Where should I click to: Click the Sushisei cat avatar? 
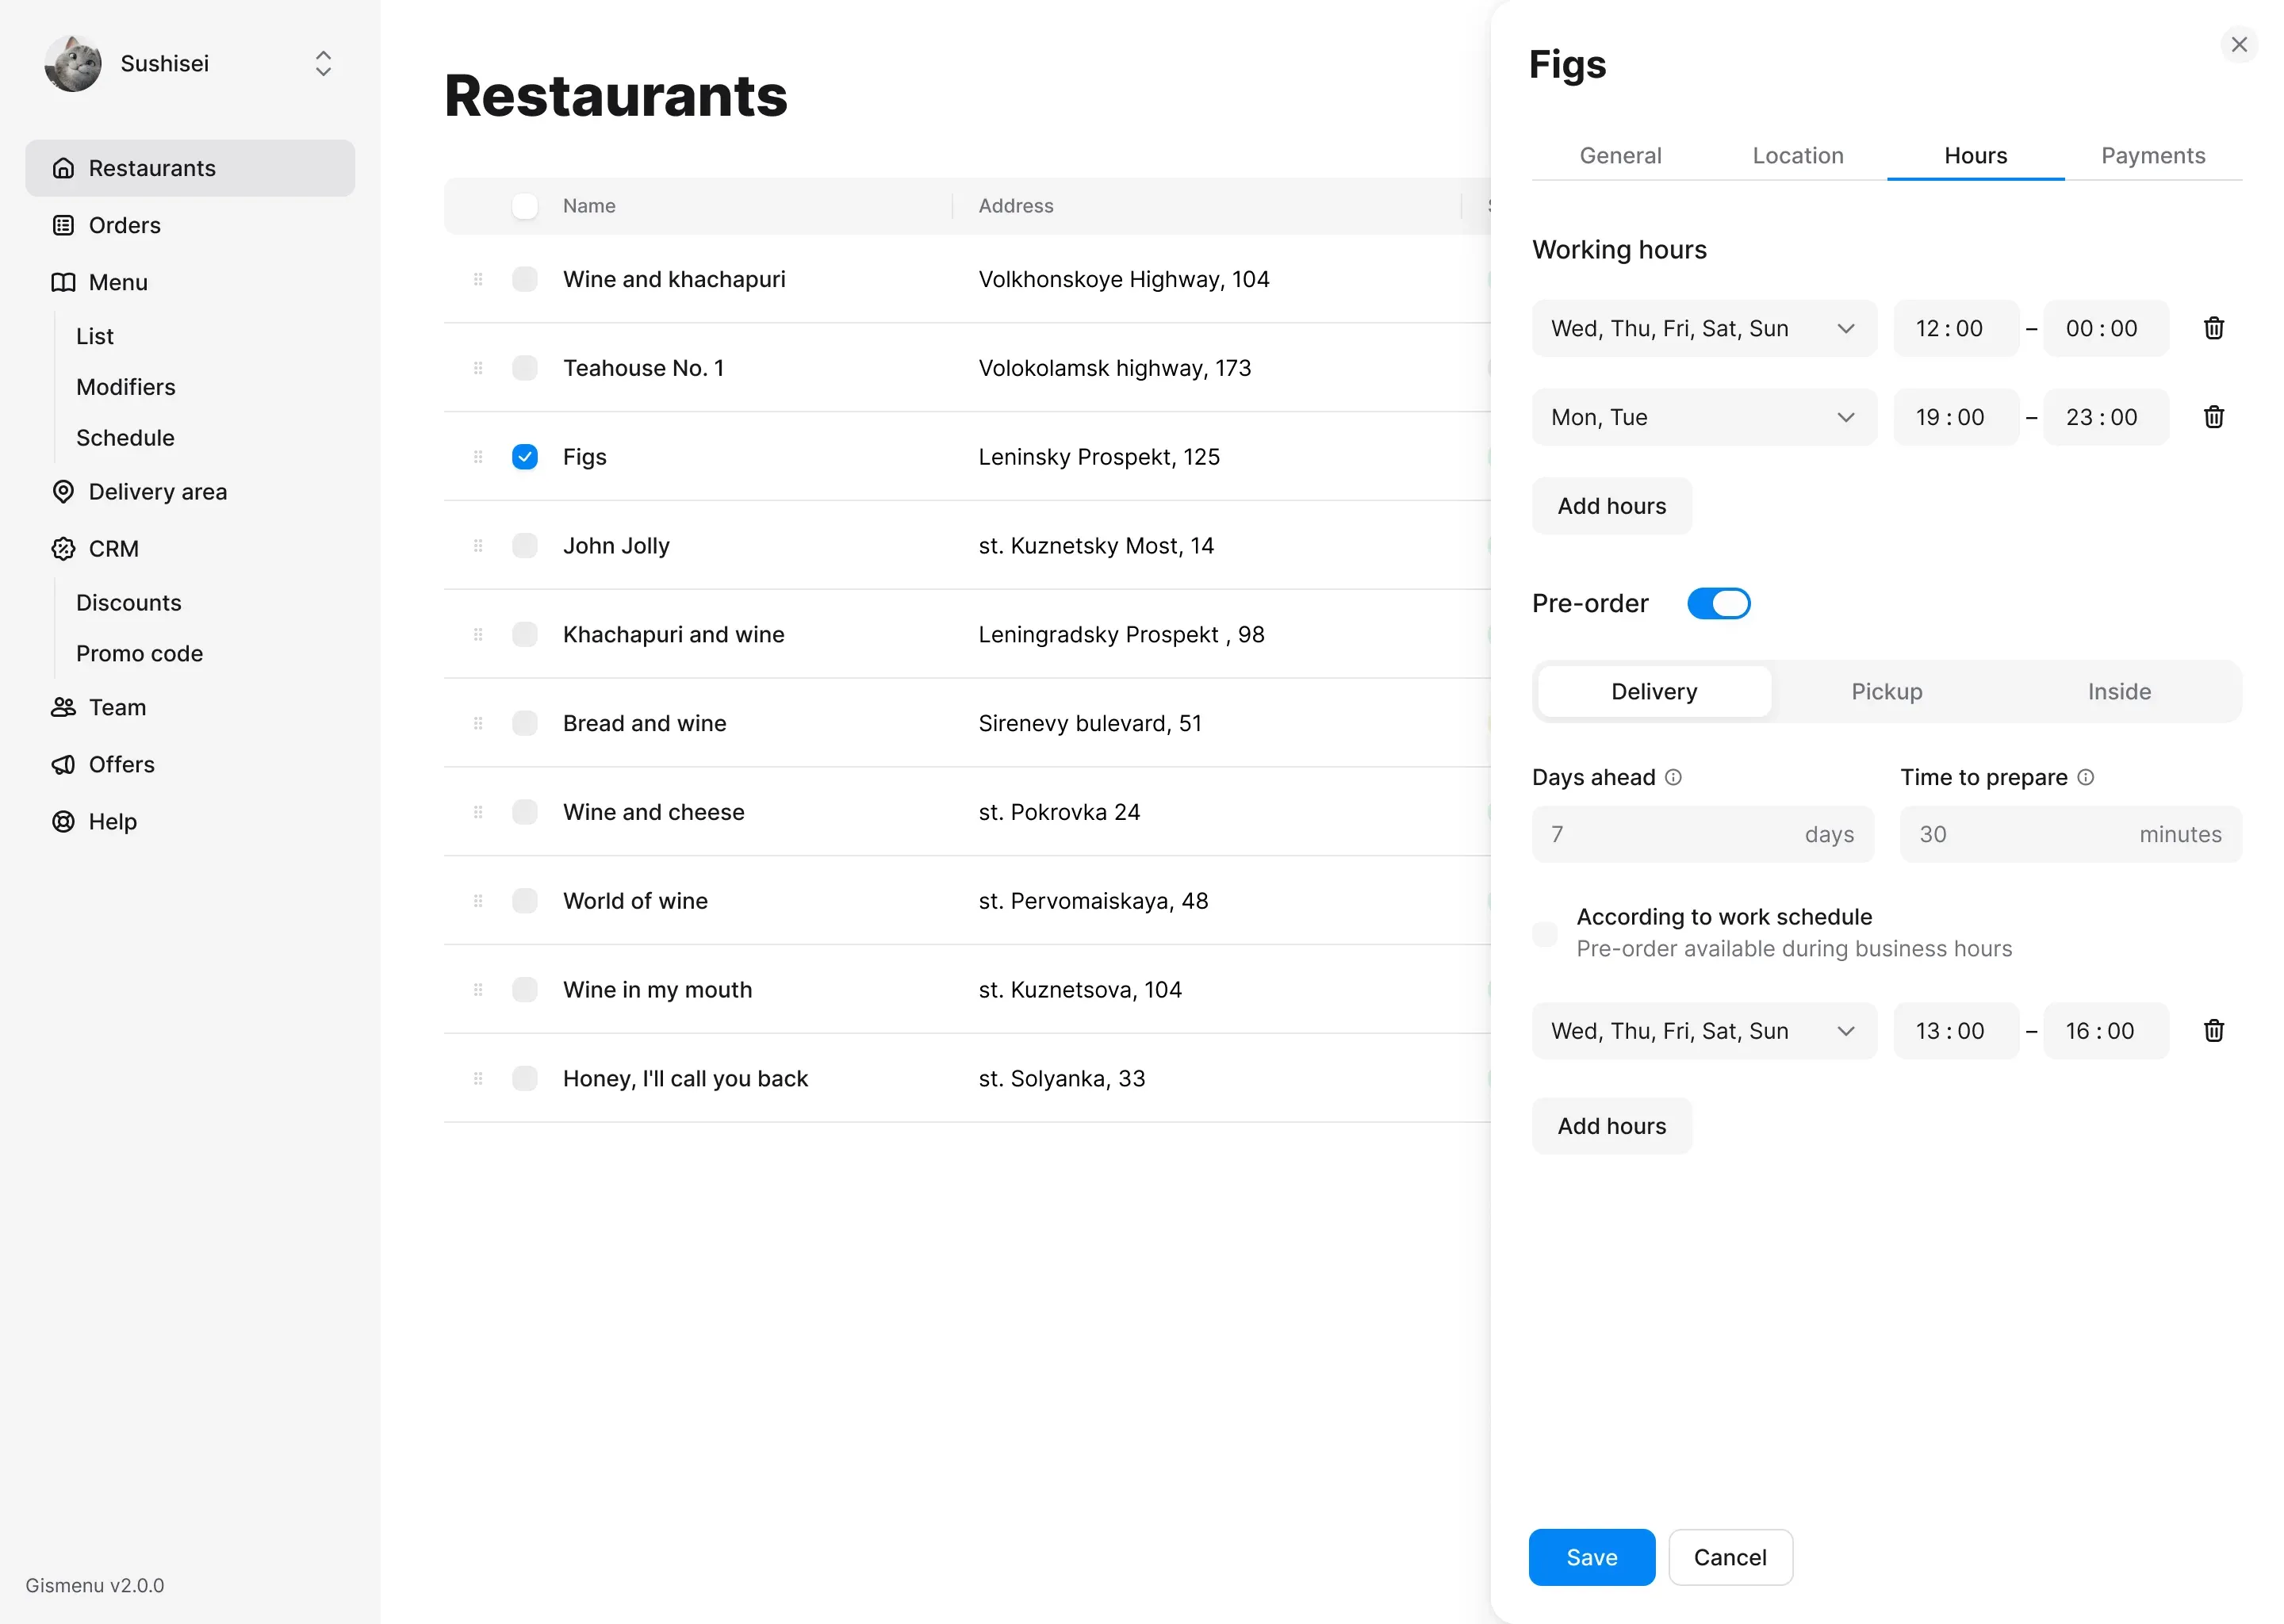tap(73, 63)
